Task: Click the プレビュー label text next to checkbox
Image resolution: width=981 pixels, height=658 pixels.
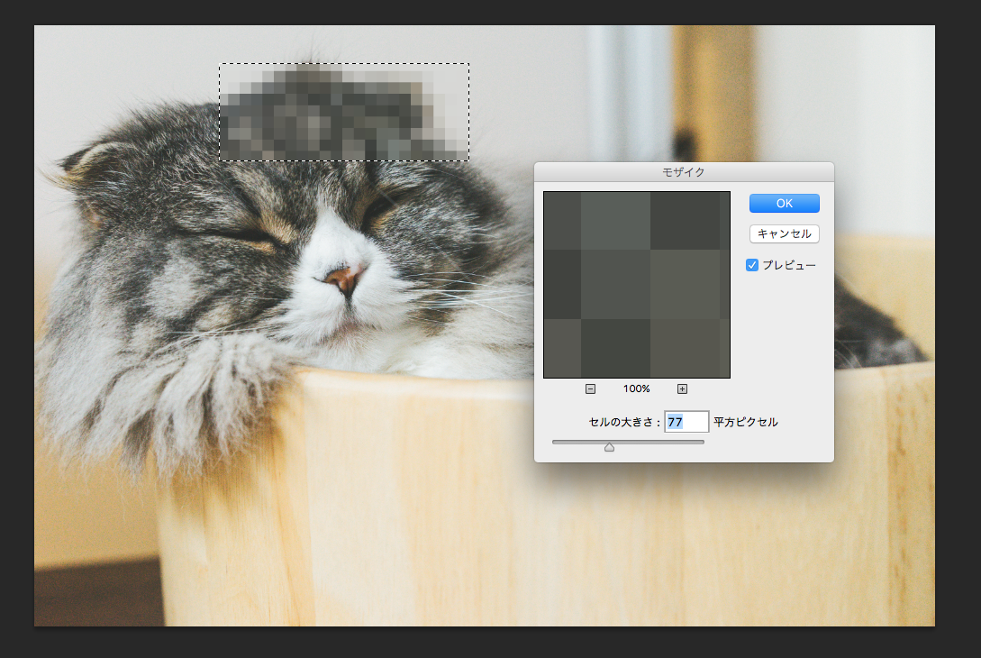Action: (x=789, y=265)
